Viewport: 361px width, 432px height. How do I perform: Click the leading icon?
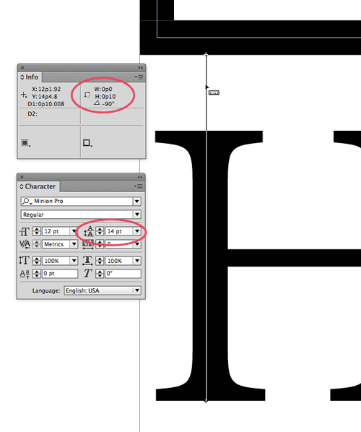tap(88, 231)
